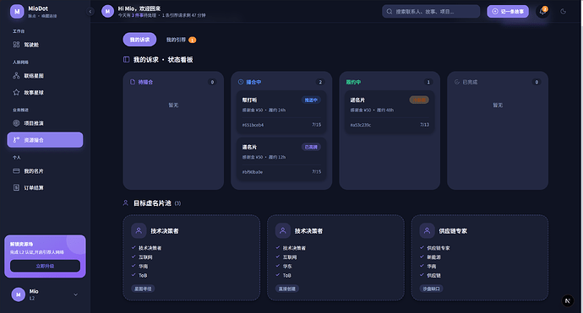The image size is (583, 313).
Task: Click the header M avatar beside Hi Mio
Action: click(107, 12)
